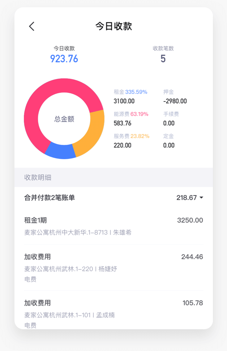
Task: Open the 租金1期 3250.00 payment item
Action: [113, 226]
